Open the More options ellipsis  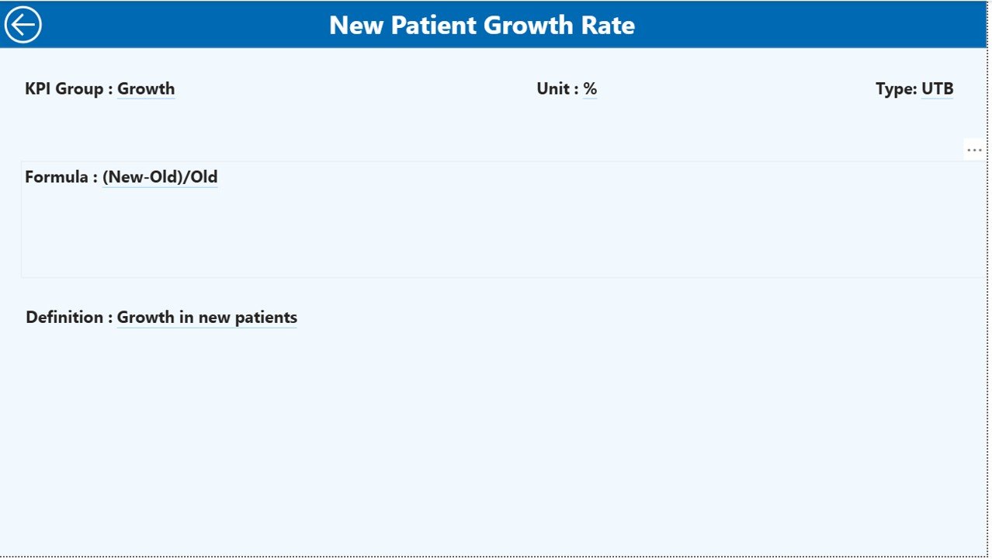(973, 150)
